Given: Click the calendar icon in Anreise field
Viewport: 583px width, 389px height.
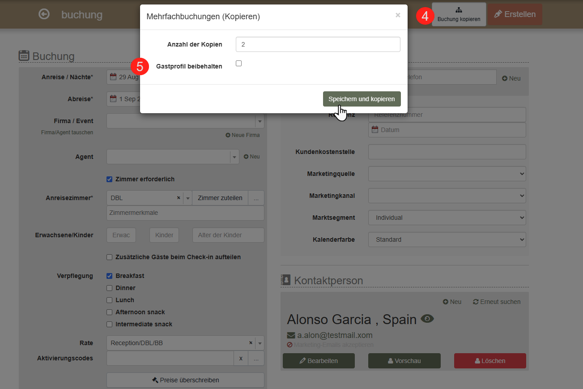Looking at the screenshot, I should tap(113, 77).
